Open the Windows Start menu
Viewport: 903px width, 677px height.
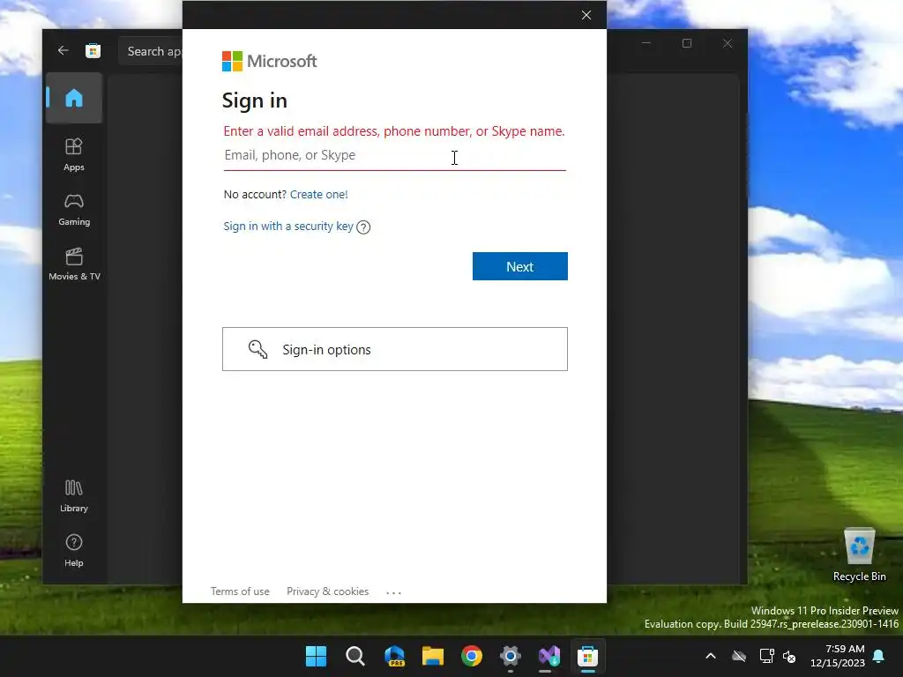click(316, 656)
